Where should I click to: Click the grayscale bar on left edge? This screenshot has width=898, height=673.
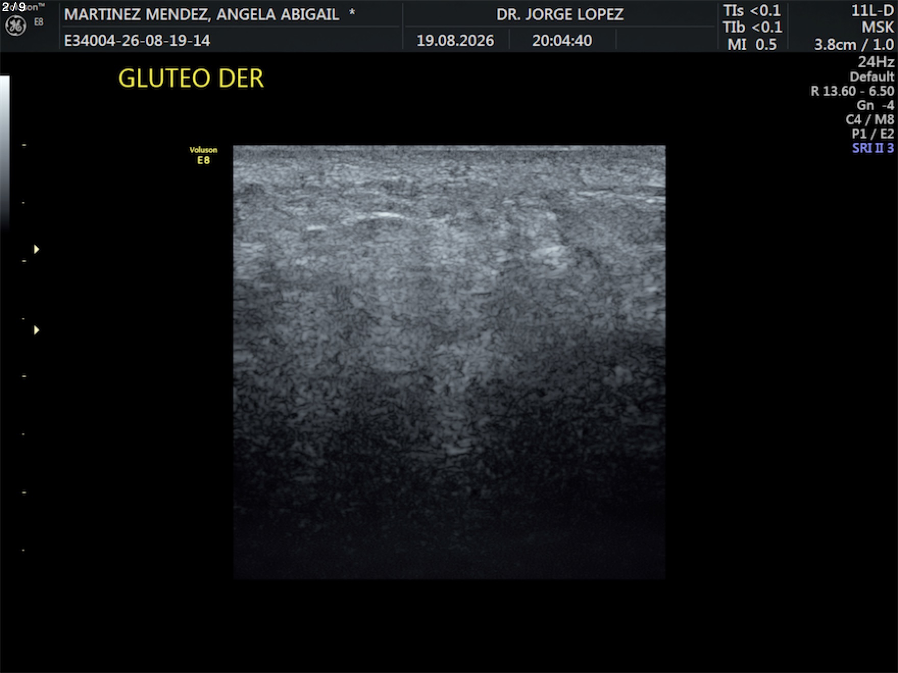[5, 153]
